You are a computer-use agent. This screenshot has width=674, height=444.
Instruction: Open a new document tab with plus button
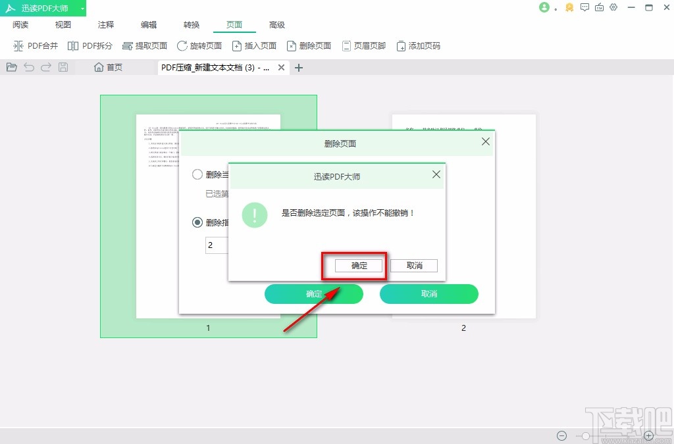pyautogui.click(x=299, y=67)
